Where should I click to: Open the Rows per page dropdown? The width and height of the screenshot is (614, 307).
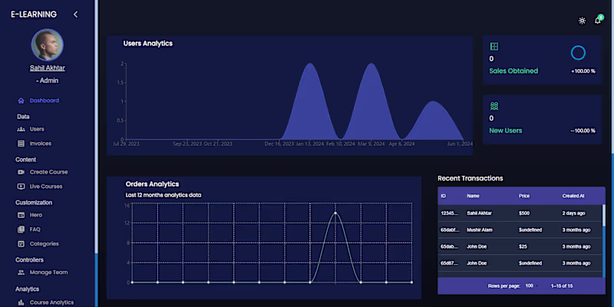(x=531, y=286)
